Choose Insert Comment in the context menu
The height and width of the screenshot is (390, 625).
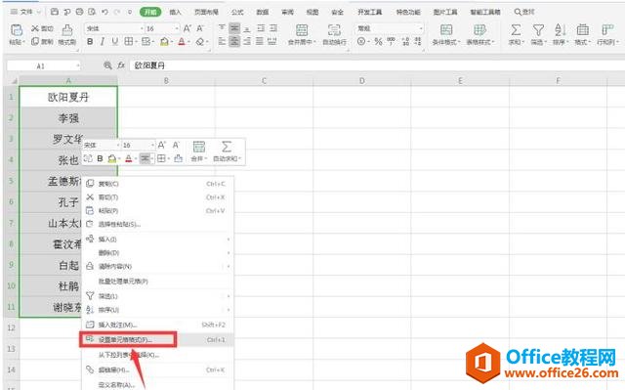(x=158, y=325)
